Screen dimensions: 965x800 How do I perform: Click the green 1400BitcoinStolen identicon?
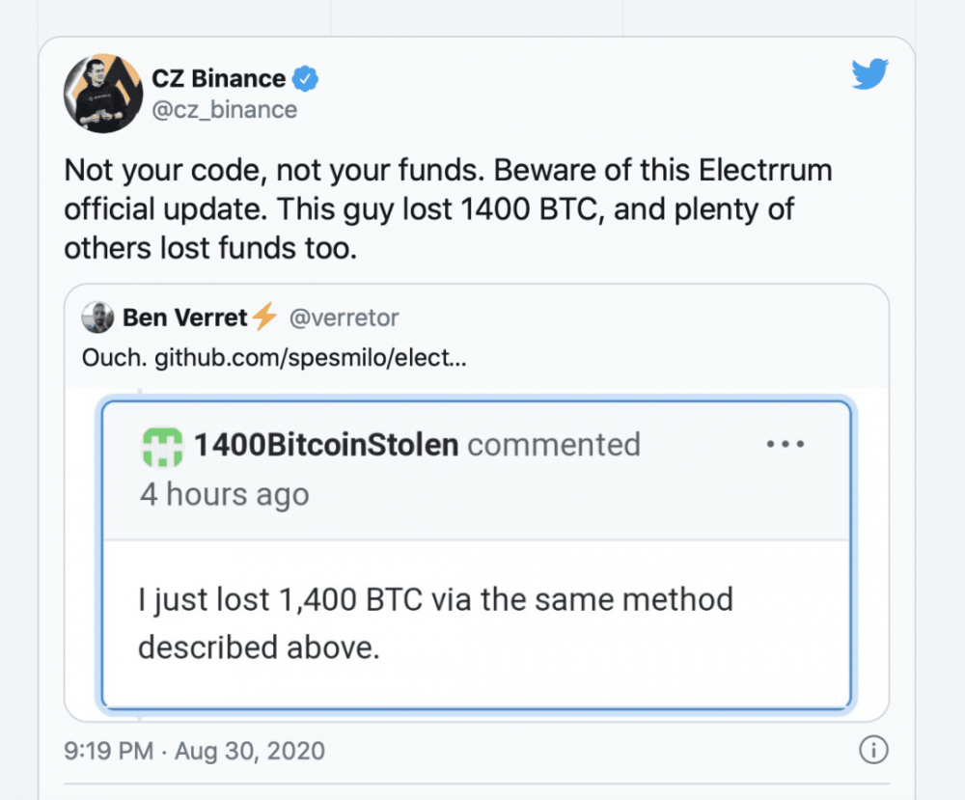(x=162, y=445)
